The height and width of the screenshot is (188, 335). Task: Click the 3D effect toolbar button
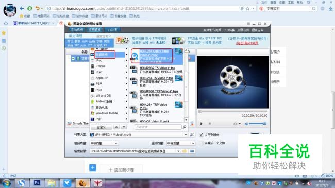(x=112, y=30)
